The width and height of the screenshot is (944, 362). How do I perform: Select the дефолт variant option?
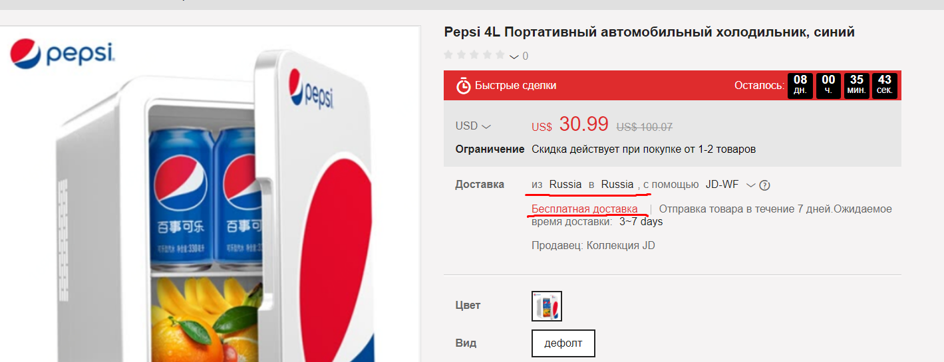coord(563,343)
